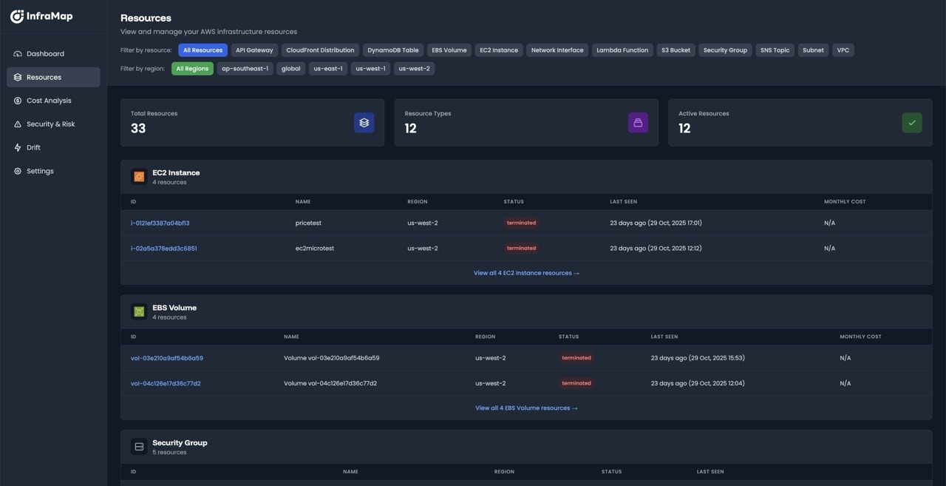The height and width of the screenshot is (486, 946).
Task: Open volume vol-03e210a9af54b6a59 link
Action: [x=167, y=358]
